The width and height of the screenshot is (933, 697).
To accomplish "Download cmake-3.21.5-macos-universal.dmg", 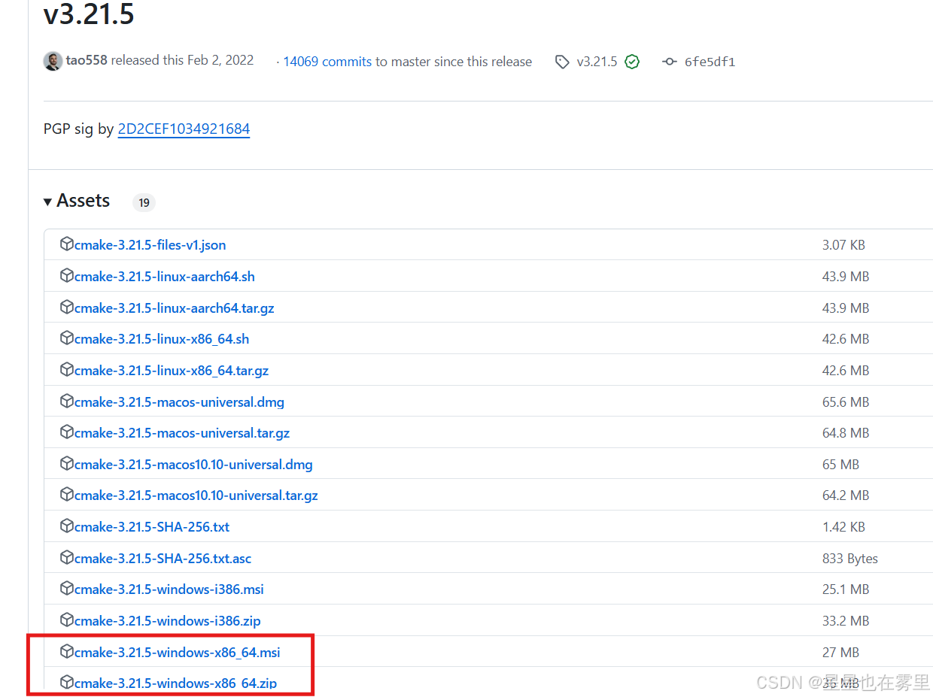I will coord(179,402).
